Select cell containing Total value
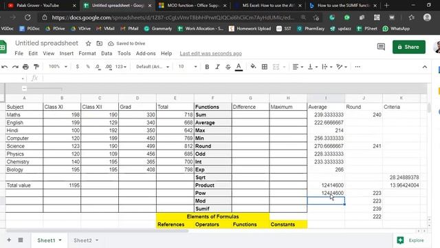The image size is (440, 248). 24,185
